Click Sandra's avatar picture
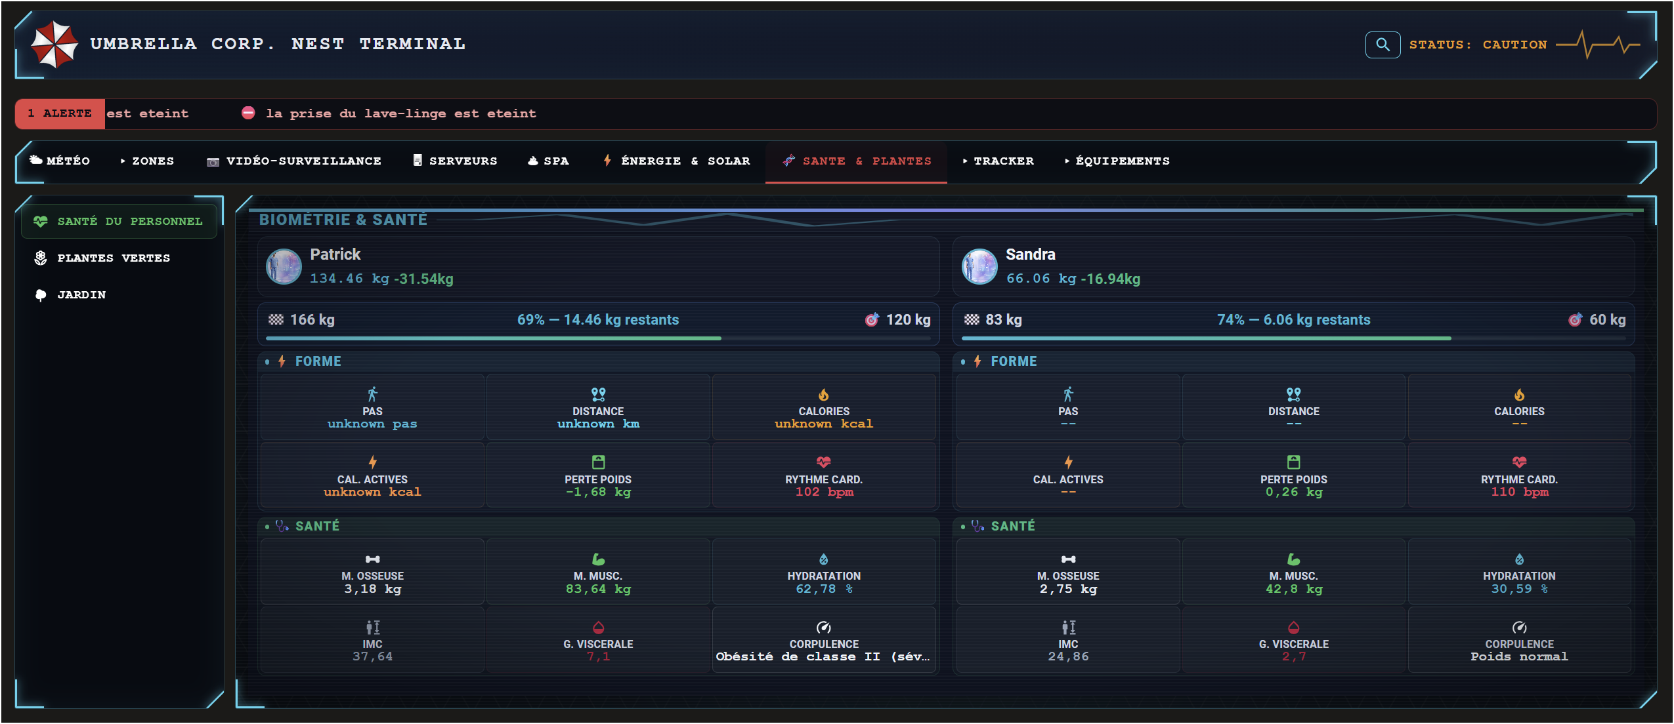The height and width of the screenshot is (724, 1674). tap(979, 266)
